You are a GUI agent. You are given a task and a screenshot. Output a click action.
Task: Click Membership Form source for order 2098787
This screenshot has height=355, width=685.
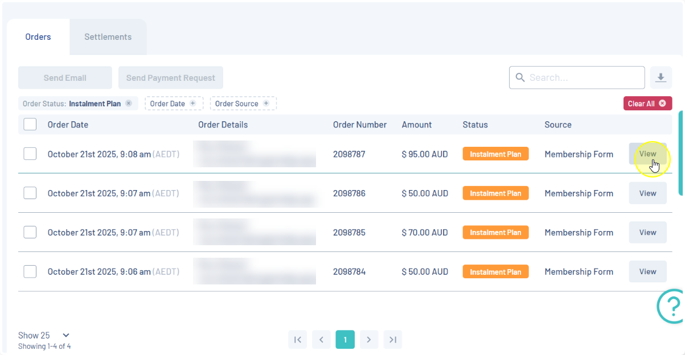(579, 154)
